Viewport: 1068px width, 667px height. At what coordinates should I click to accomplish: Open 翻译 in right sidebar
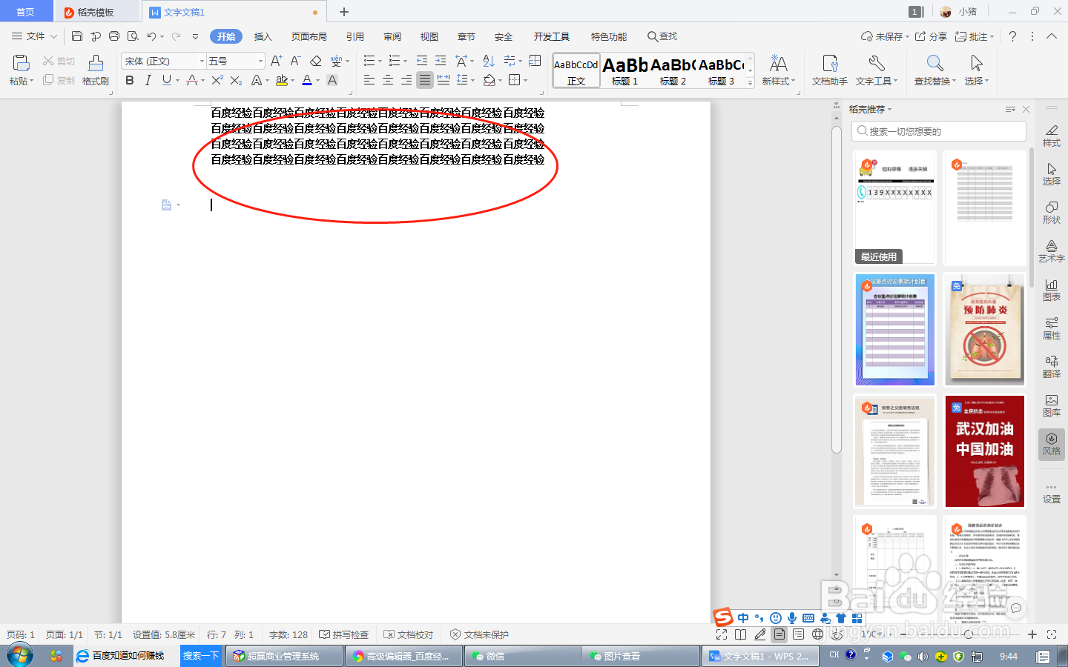point(1052,367)
